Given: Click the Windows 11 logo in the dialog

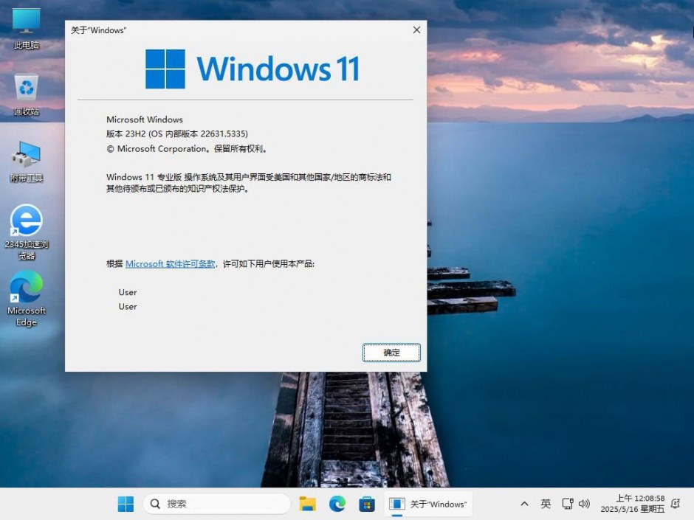Looking at the screenshot, I should click(x=252, y=69).
